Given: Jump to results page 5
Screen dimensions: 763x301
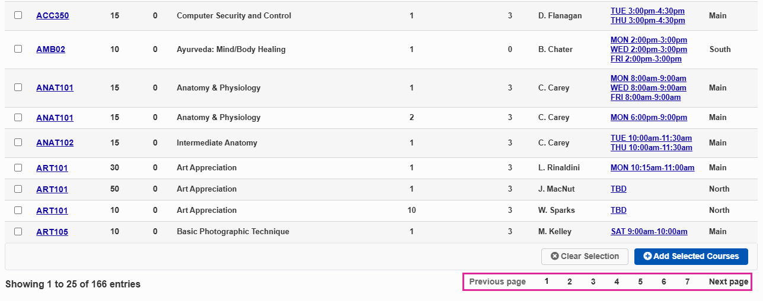Looking at the screenshot, I should pos(640,281).
